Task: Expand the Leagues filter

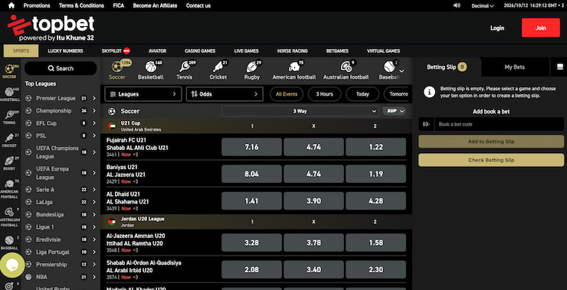Action: 143,94
